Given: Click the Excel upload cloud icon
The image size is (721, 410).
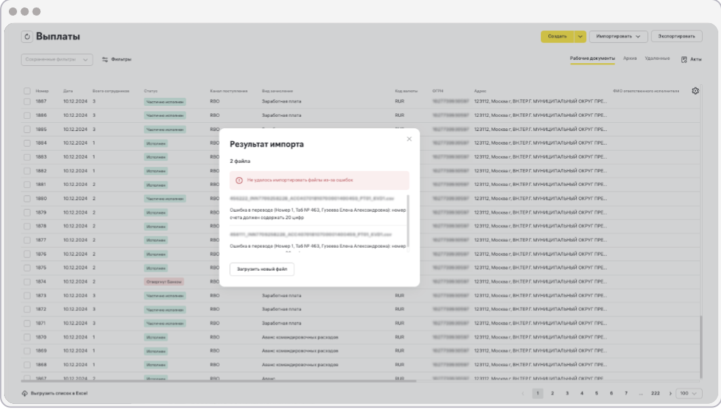Looking at the screenshot, I should coord(24,394).
